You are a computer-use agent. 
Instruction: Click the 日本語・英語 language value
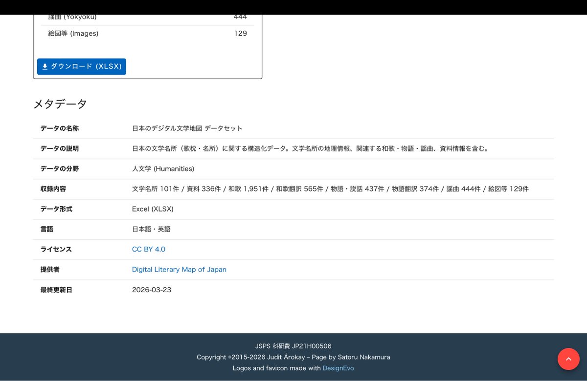coord(152,229)
